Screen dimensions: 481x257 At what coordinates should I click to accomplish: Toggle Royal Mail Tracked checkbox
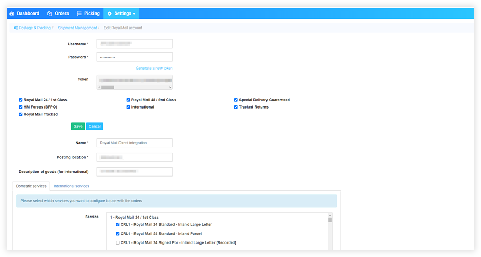[x=21, y=114]
